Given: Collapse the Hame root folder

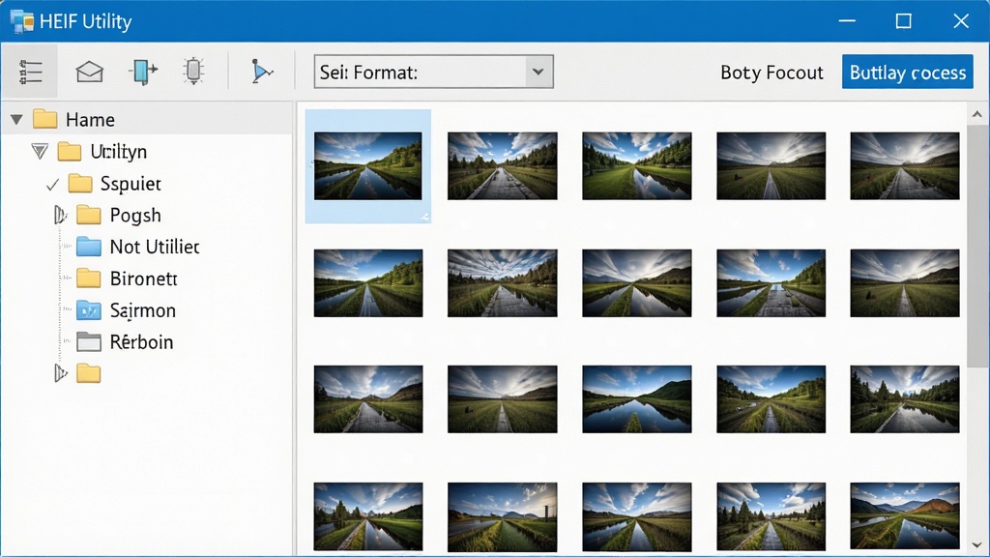Looking at the screenshot, I should click(16, 119).
